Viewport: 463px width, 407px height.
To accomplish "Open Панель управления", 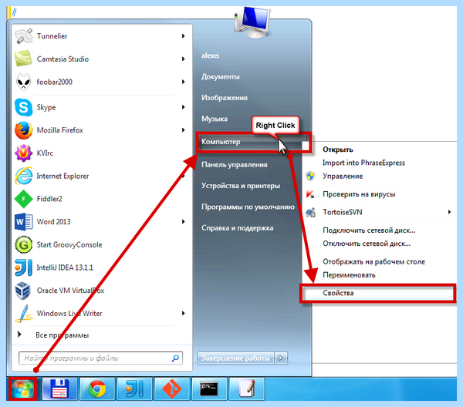I will 235,164.
